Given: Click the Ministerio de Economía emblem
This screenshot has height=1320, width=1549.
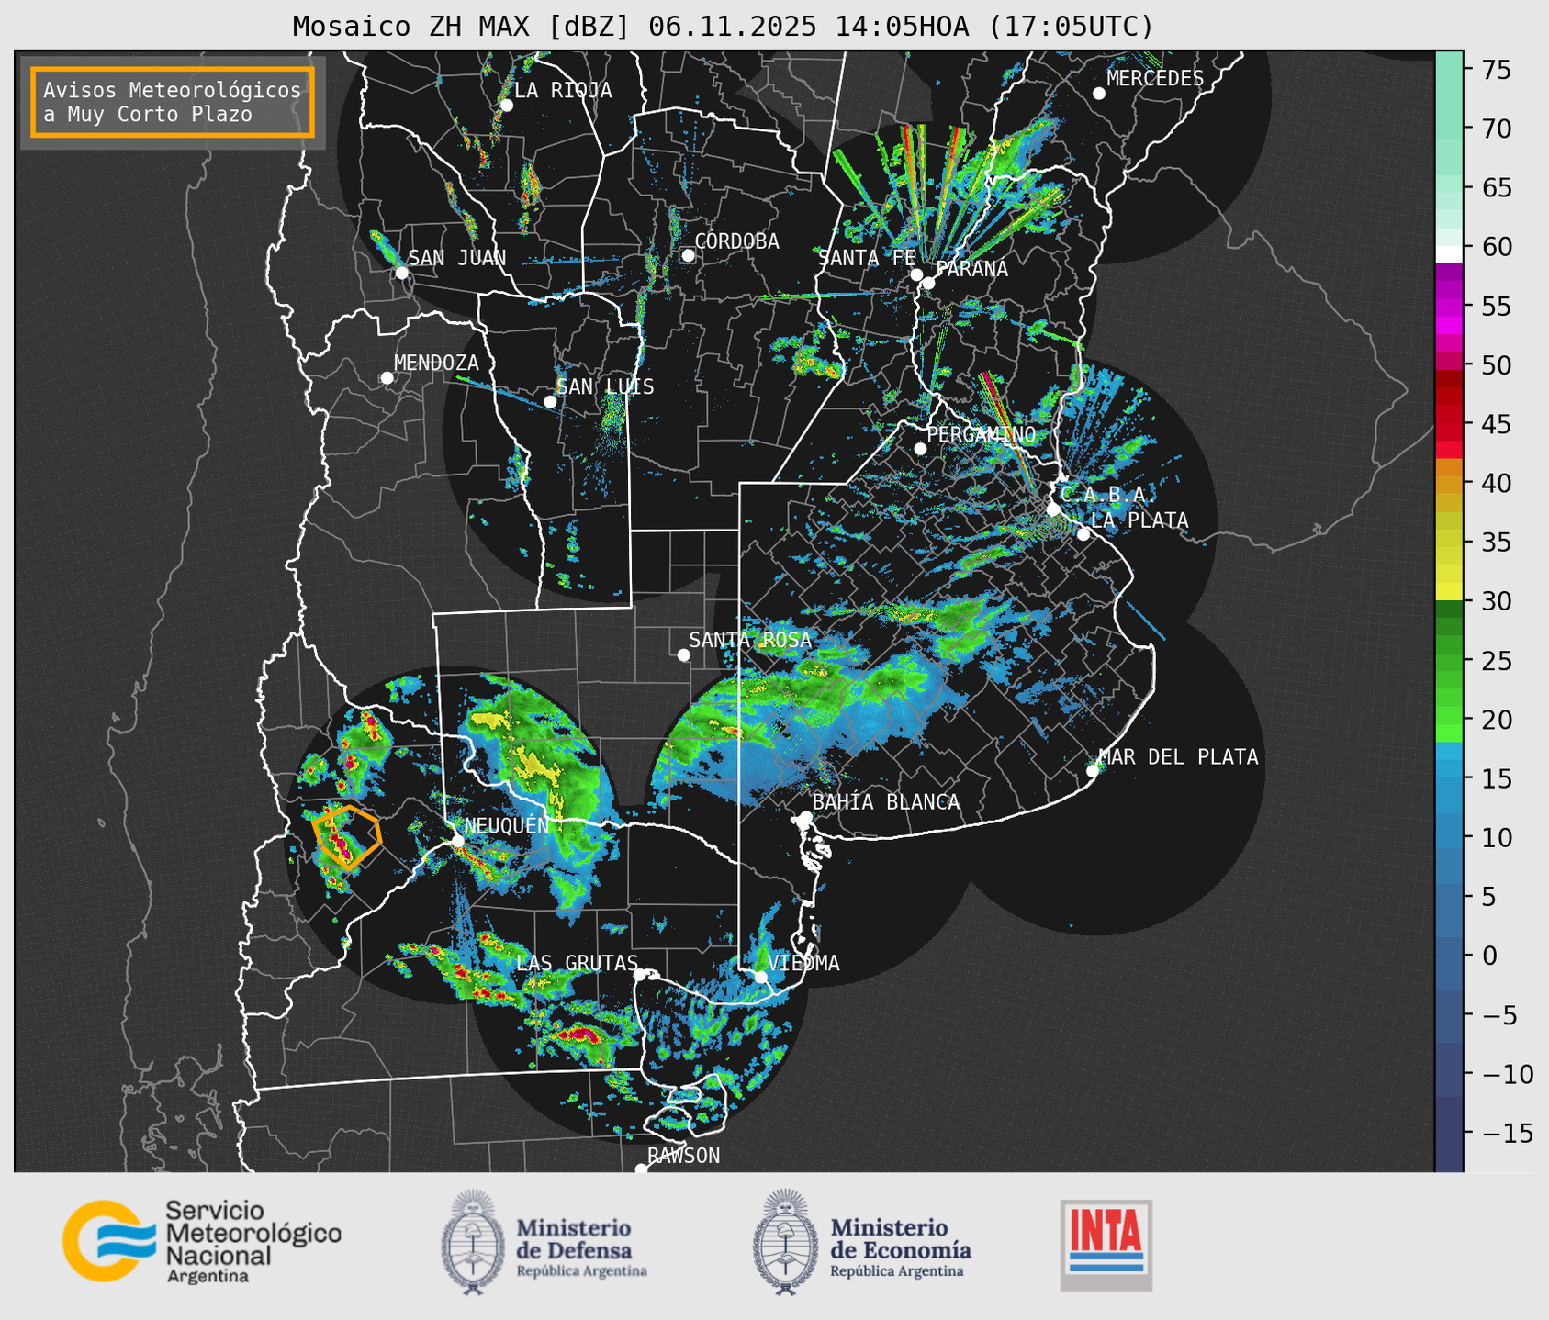Looking at the screenshot, I should coord(785,1242).
